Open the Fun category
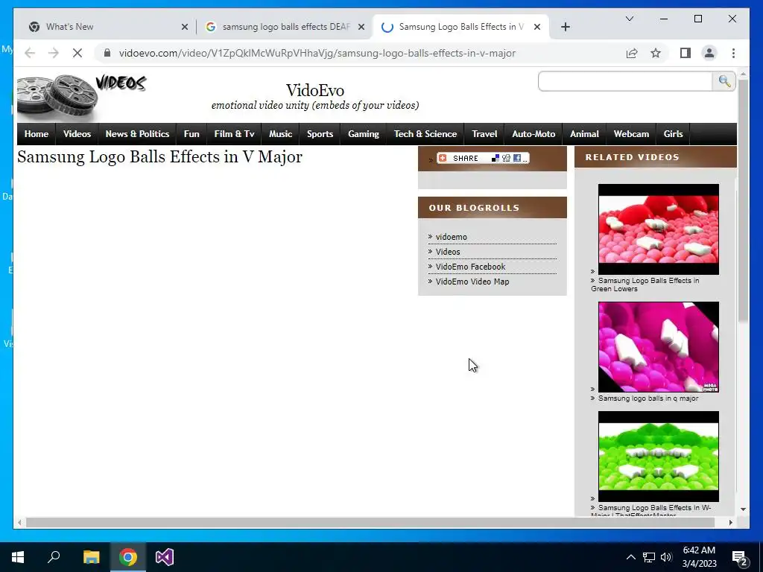This screenshot has height=572, width=763. click(x=191, y=134)
